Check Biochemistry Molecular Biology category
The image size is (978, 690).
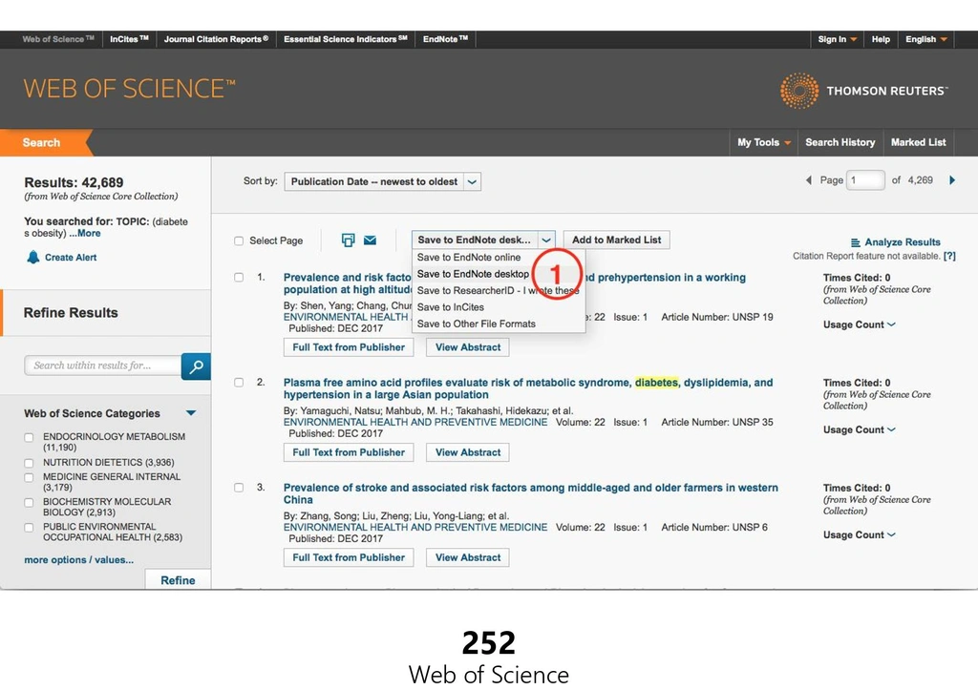29,502
